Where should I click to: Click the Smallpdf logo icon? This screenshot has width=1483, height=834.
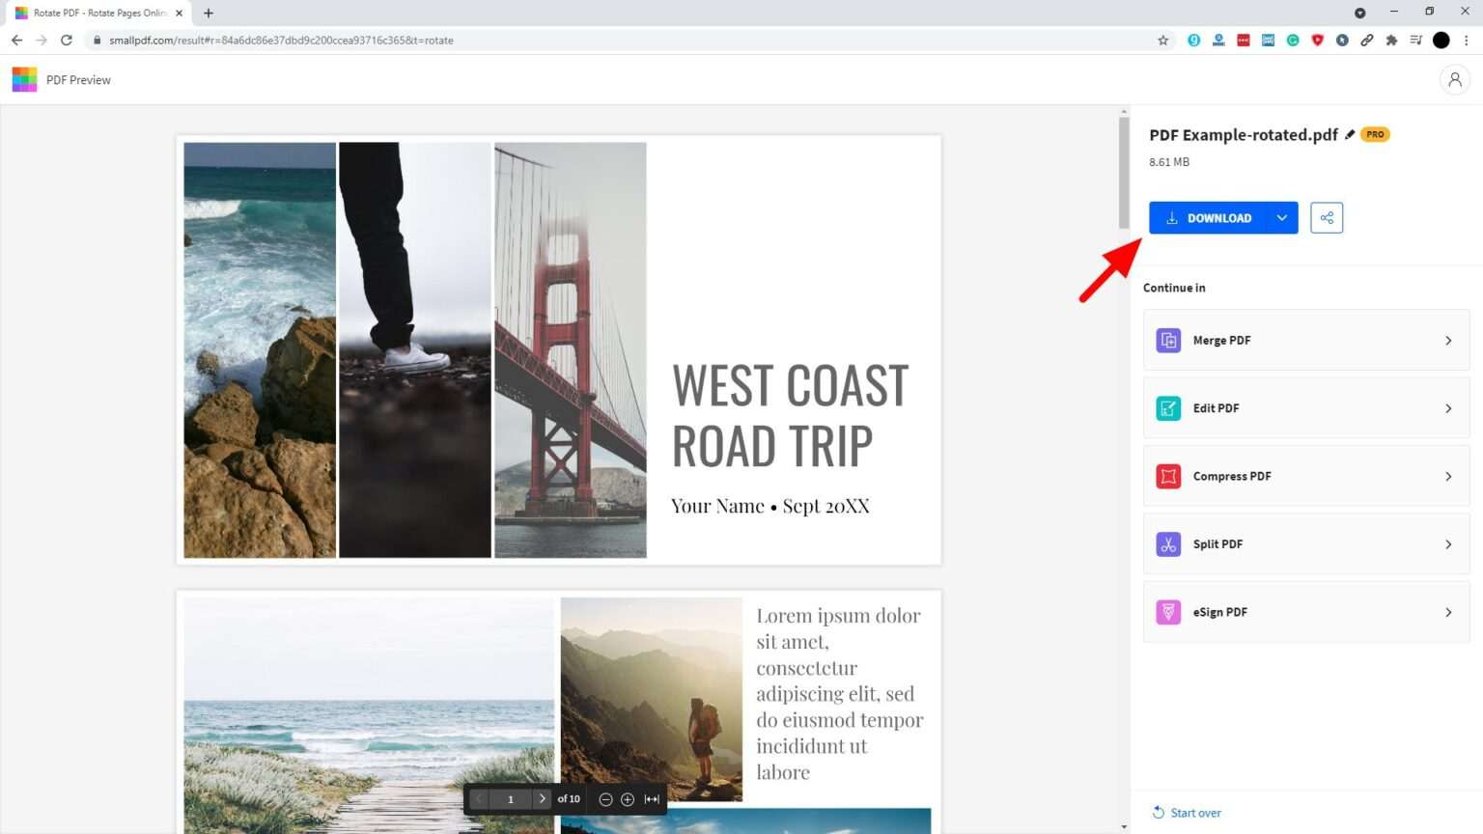[x=24, y=80]
